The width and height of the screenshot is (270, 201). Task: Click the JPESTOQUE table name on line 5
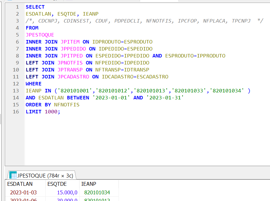click(40, 35)
